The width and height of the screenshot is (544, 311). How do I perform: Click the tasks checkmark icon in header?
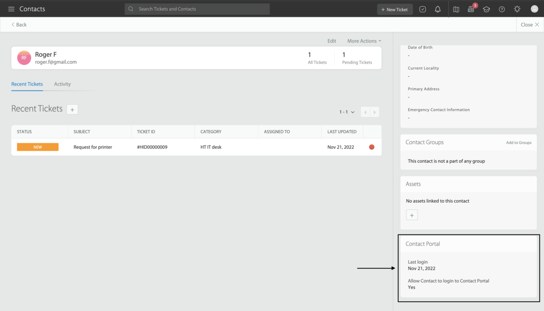(x=423, y=9)
